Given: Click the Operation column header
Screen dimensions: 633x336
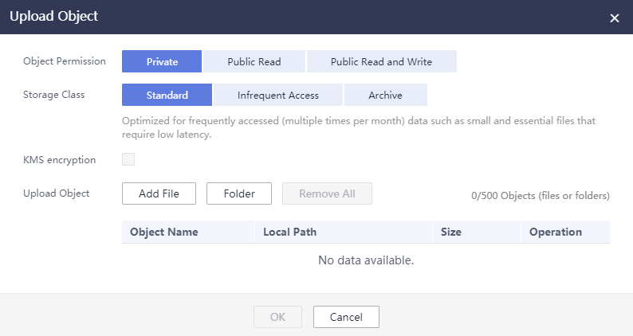Looking at the screenshot, I should 565,232.
